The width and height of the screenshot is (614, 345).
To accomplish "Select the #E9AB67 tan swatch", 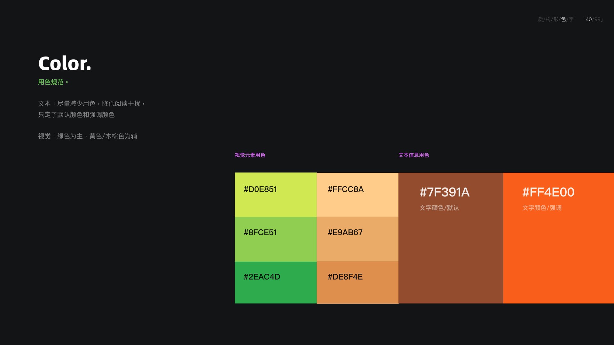I will (358, 239).
